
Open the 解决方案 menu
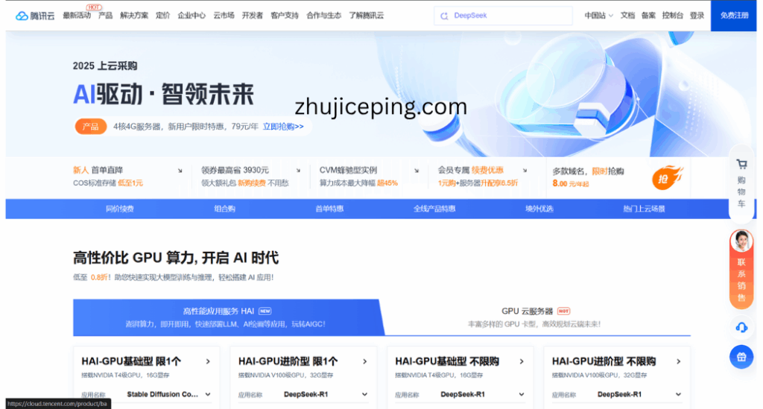tap(134, 16)
